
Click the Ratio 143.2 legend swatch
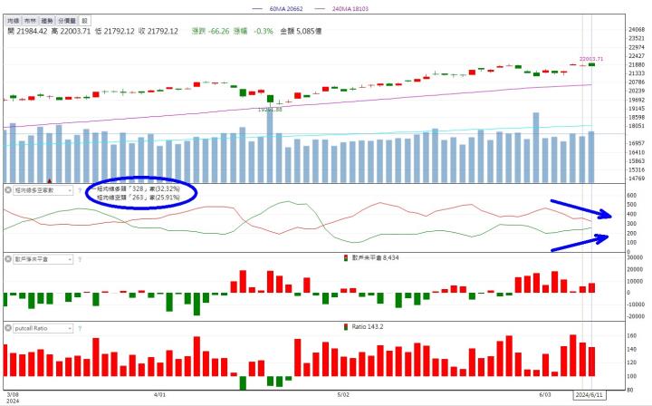click(x=346, y=327)
